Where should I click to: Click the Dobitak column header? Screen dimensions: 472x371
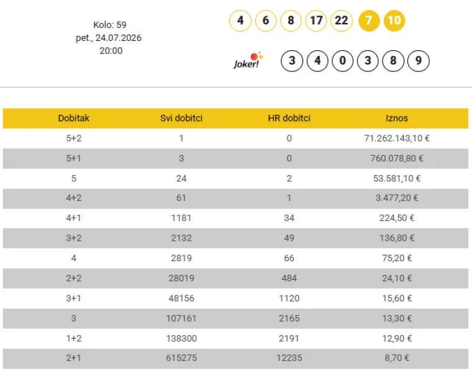coord(74,118)
